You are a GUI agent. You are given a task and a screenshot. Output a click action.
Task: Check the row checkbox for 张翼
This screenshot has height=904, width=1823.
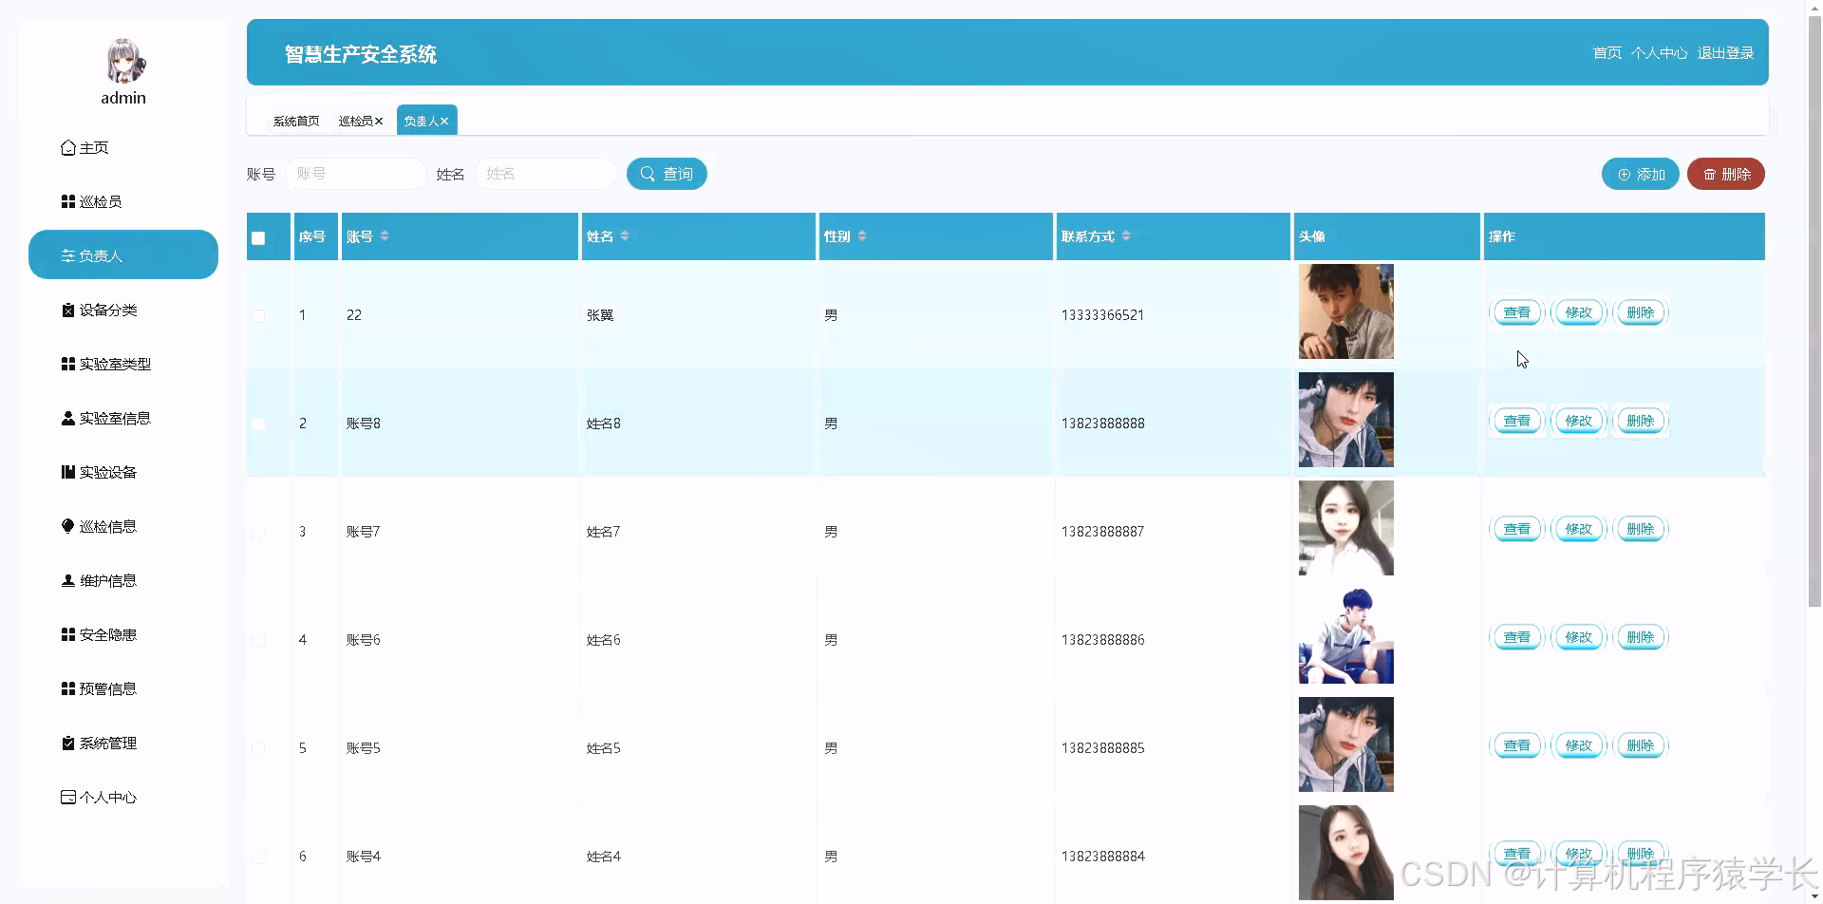[258, 315]
